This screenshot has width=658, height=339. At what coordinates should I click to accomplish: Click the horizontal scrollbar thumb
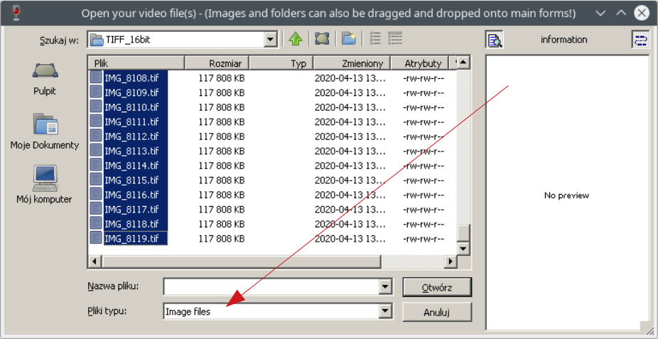tap(241, 262)
